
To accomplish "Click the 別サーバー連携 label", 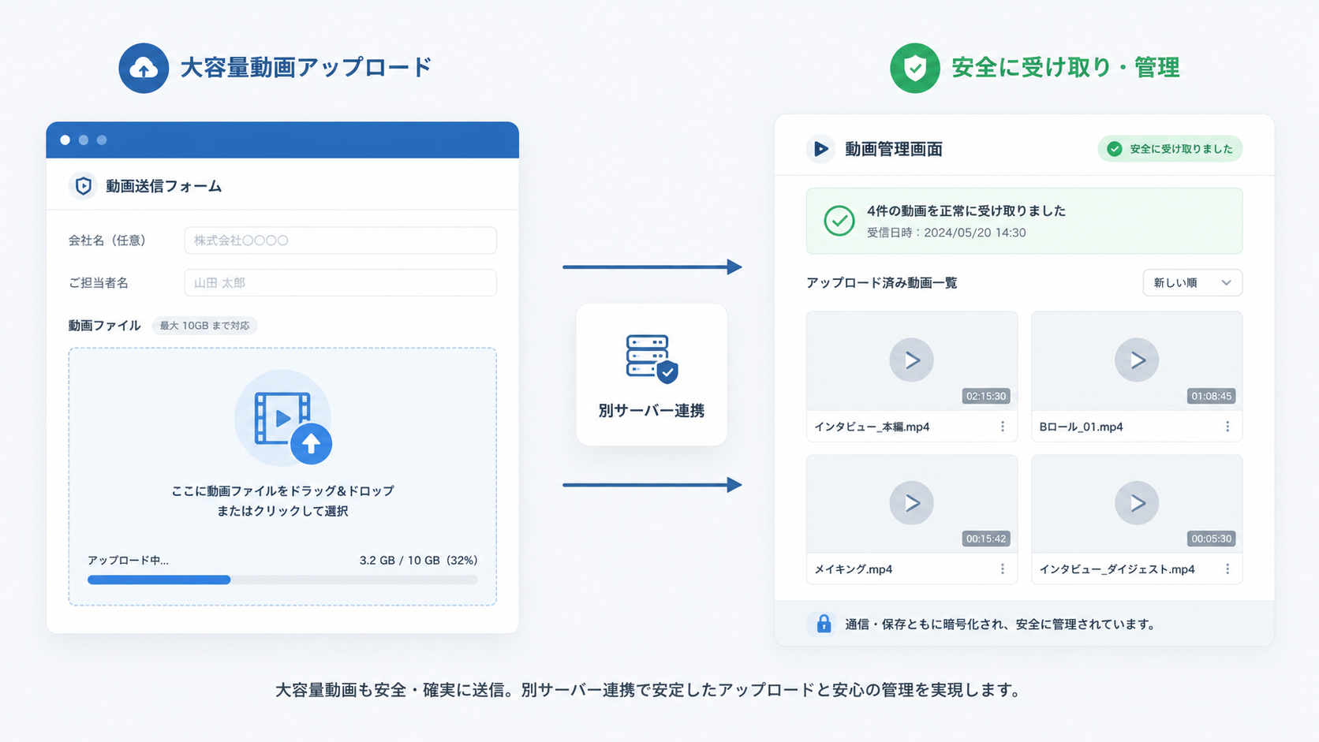I will click(652, 411).
